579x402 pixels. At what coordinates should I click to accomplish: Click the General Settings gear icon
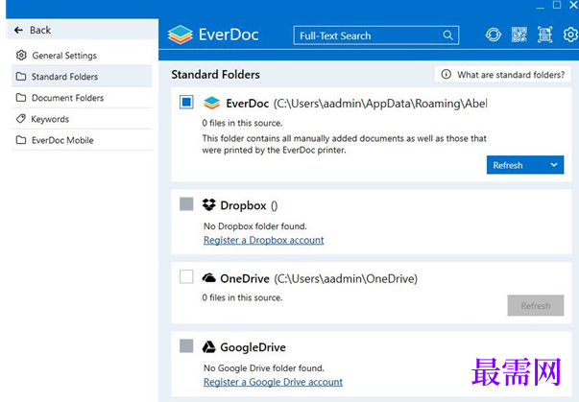[x=21, y=56]
